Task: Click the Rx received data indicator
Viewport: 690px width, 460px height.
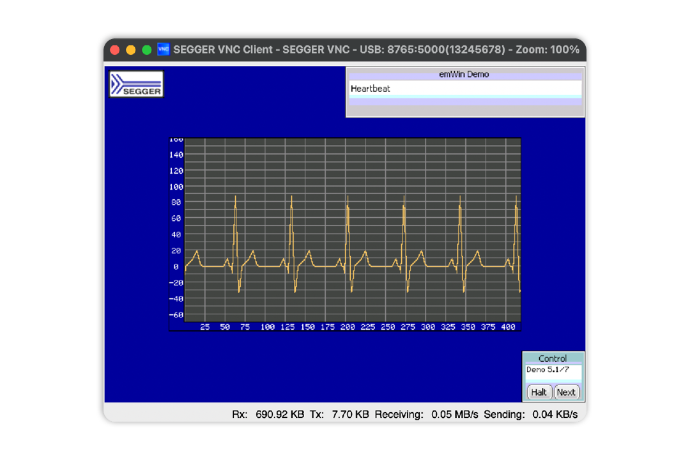Action: pyautogui.click(x=268, y=414)
